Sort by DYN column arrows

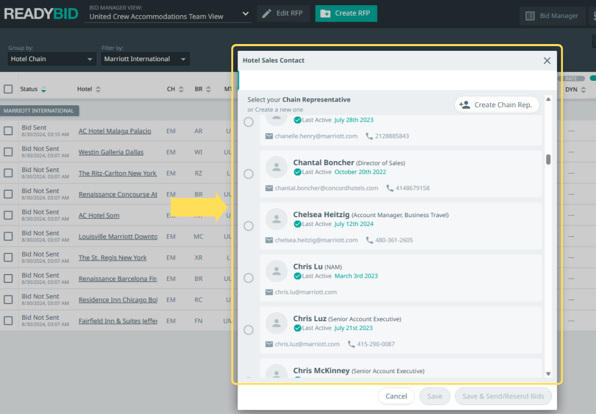[x=584, y=90]
